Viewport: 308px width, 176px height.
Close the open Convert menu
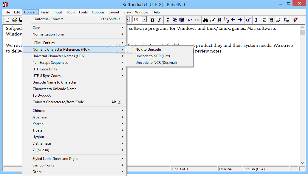point(30,12)
